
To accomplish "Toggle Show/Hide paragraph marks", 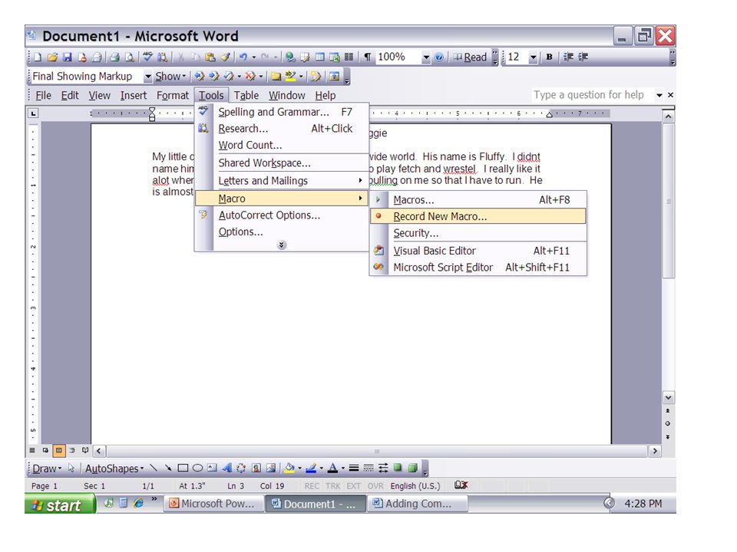I will tap(368, 58).
